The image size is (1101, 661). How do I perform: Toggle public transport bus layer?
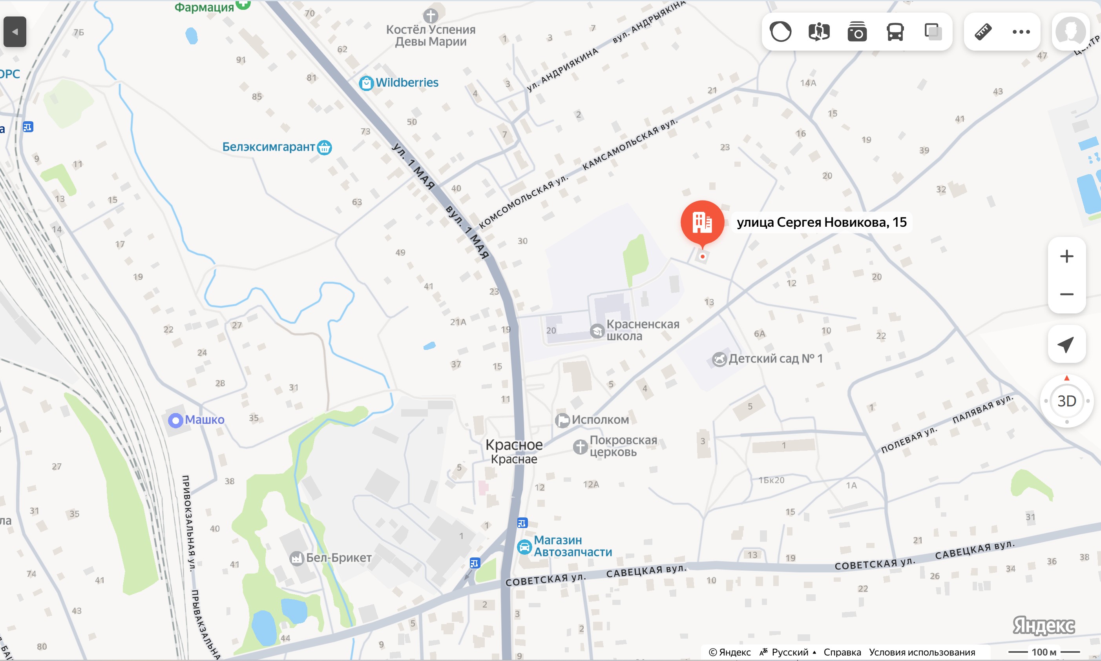pyautogui.click(x=895, y=32)
